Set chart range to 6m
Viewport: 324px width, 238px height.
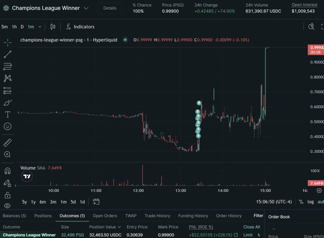coord(43,202)
